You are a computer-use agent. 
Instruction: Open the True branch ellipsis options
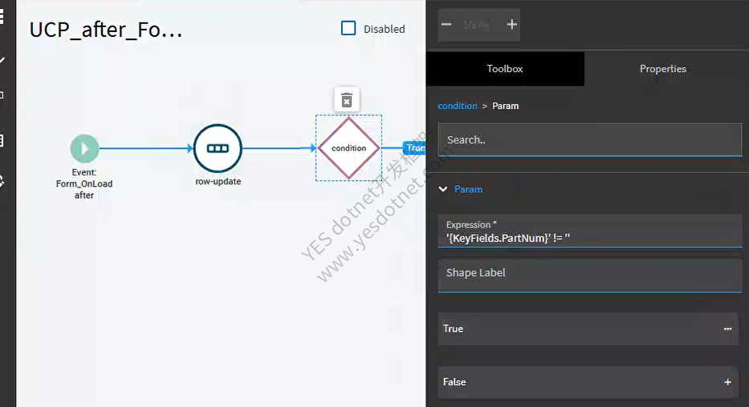pyautogui.click(x=727, y=328)
